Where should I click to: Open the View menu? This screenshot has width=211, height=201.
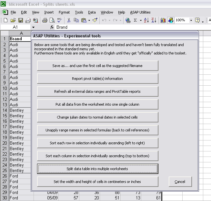[35, 12]
